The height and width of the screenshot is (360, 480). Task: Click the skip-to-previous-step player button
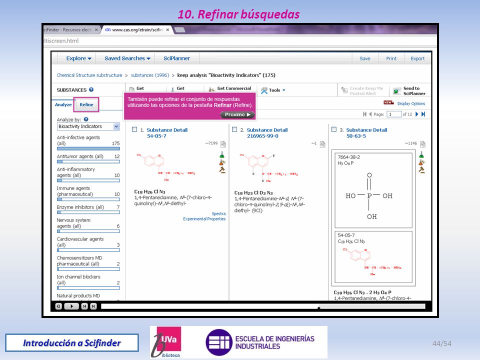pyautogui.click(x=84, y=306)
